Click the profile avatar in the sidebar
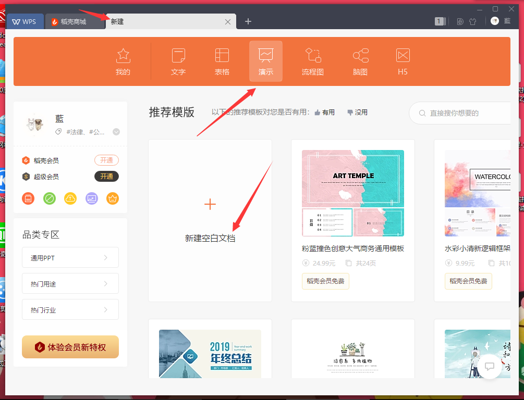 pos(35,124)
